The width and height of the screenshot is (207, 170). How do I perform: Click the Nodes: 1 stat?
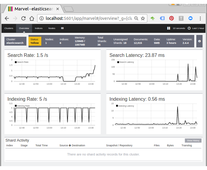click(x=49, y=41)
